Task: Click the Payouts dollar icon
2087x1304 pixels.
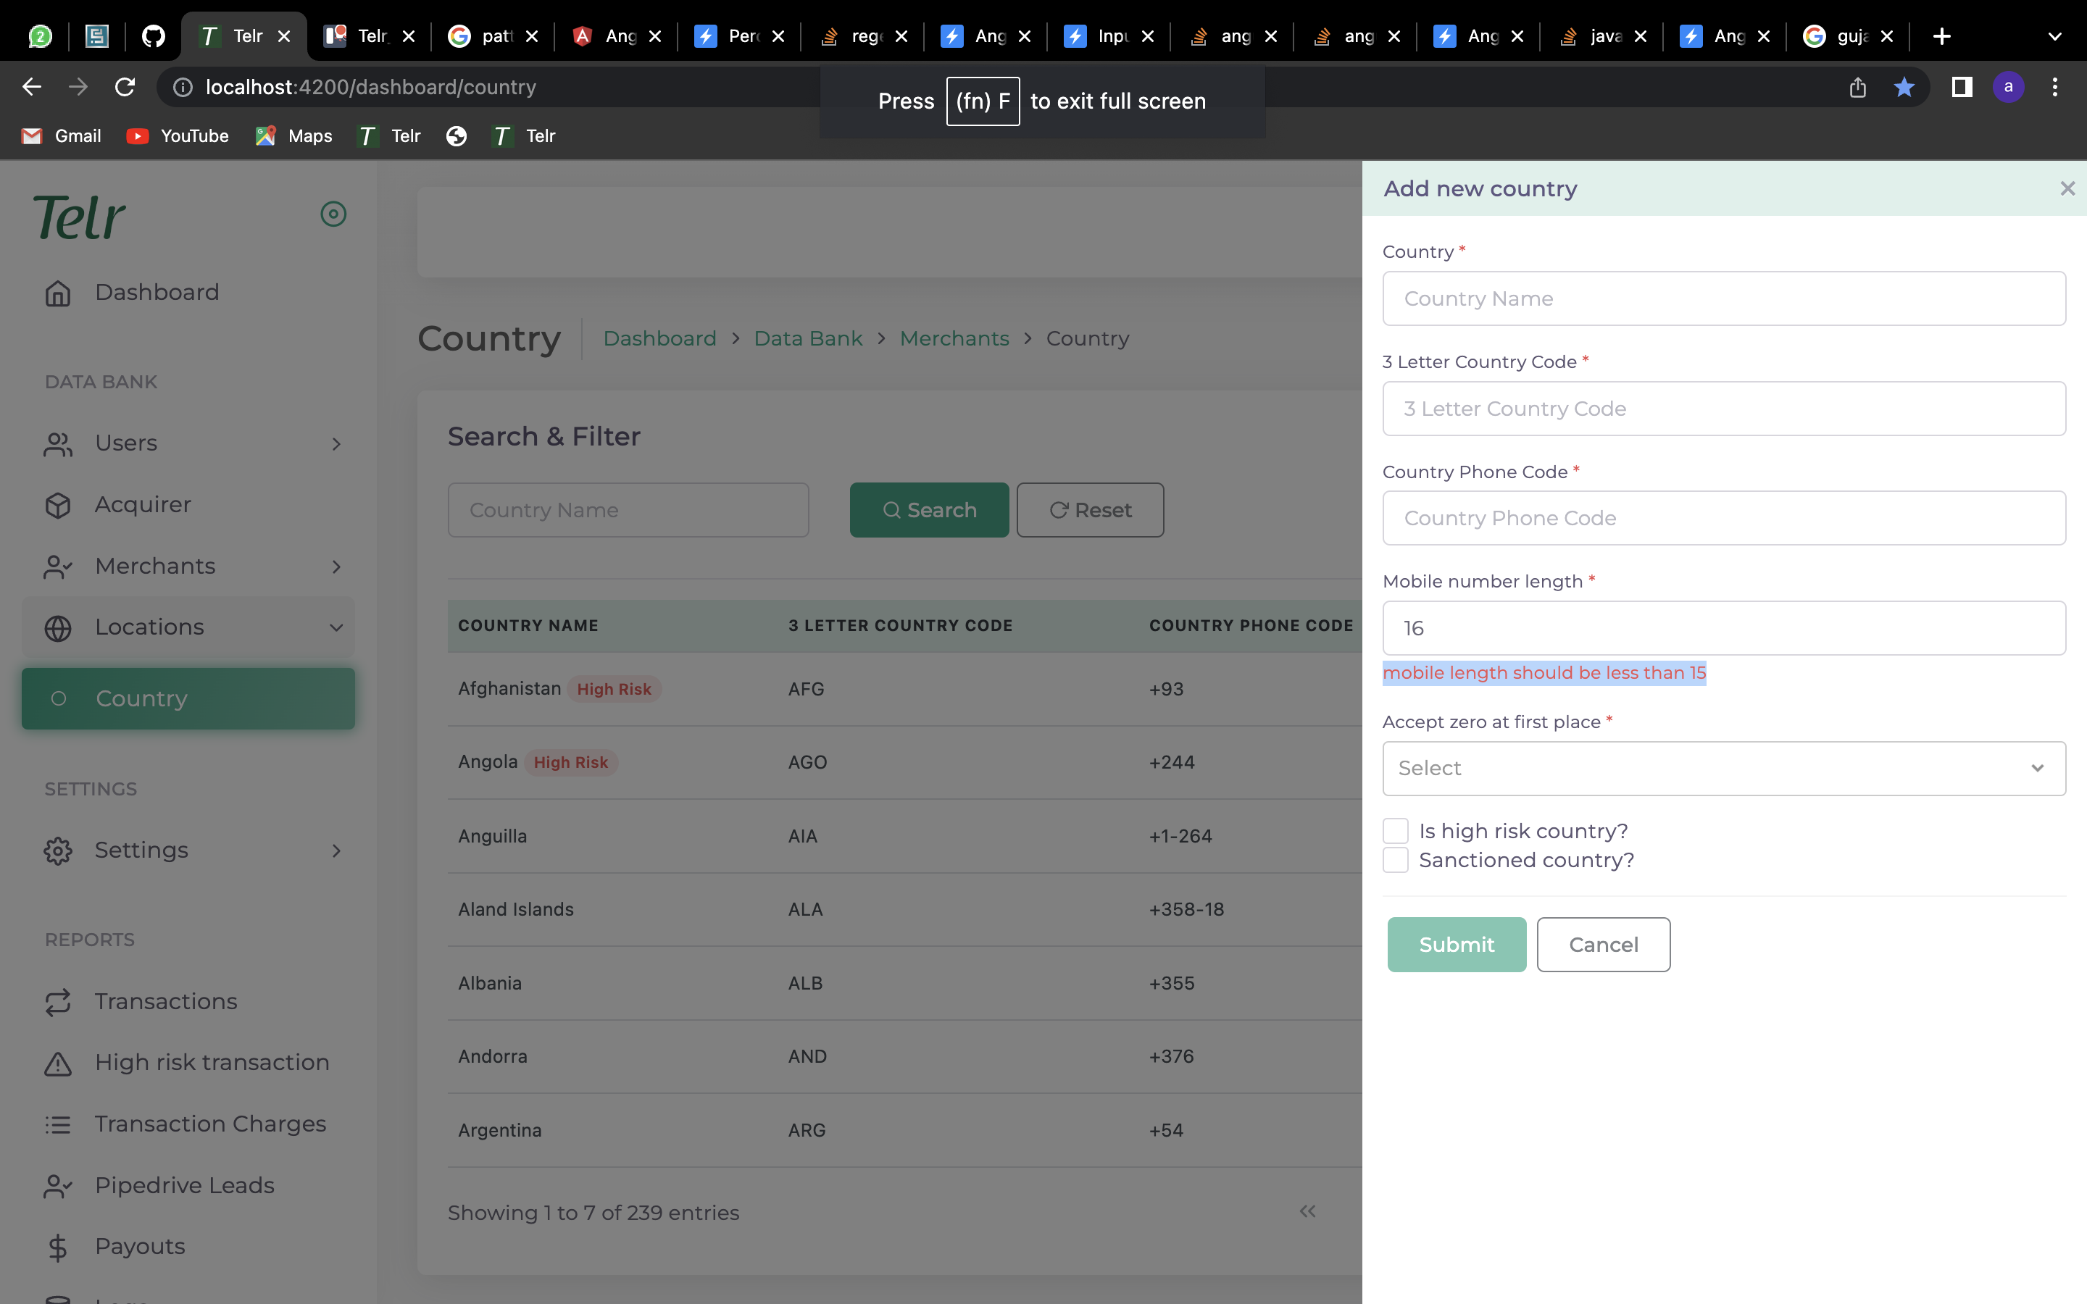Action: pyautogui.click(x=58, y=1247)
